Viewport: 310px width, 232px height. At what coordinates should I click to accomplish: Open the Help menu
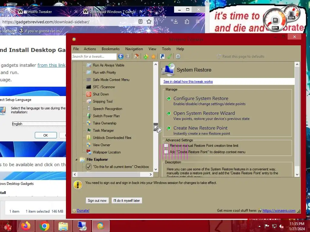180,49
